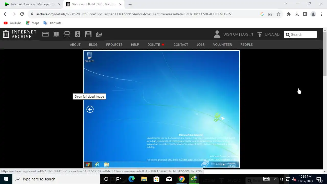Open the Web (Wayback) media icon
Screen dimensions: 327x184
click(45, 34)
